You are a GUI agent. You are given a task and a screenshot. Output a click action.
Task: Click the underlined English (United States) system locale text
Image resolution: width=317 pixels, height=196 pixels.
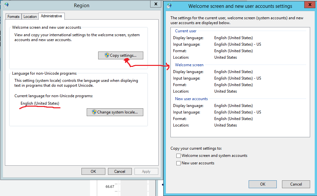point(40,103)
